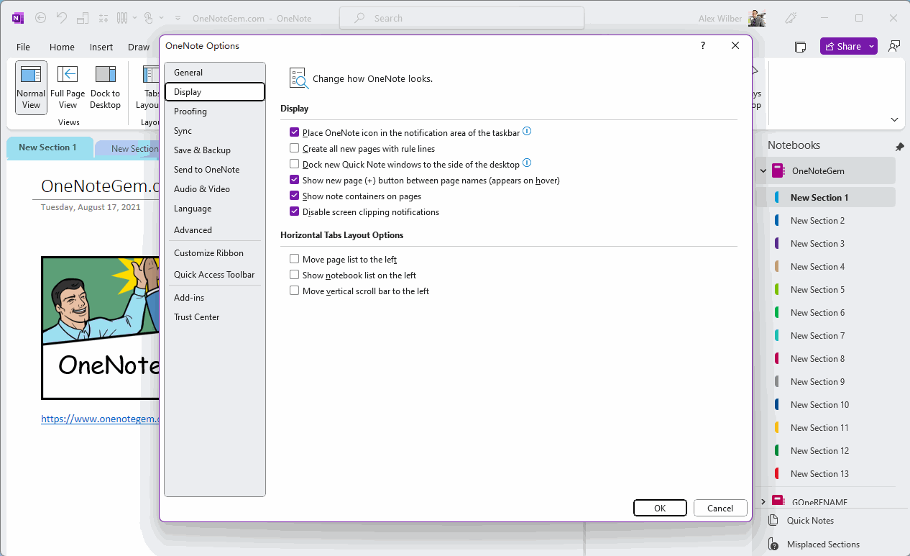Open the sticky notes feed icon

tap(800, 47)
